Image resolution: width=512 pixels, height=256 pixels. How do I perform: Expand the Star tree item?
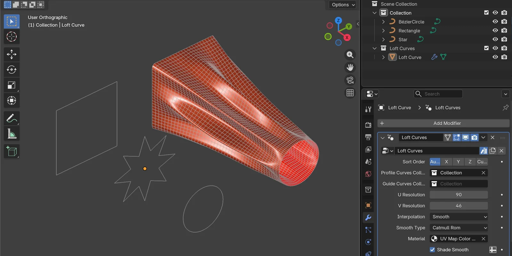click(x=383, y=39)
